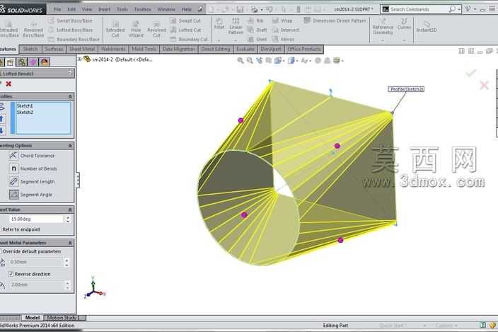Viewport: 498px width, 332px height.
Task: Click the Profile(Sketch2) callout label
Action: [x=406, y=89]
